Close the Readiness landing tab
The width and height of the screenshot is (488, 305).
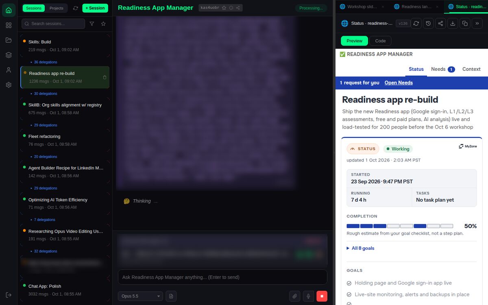pos(437,7)
